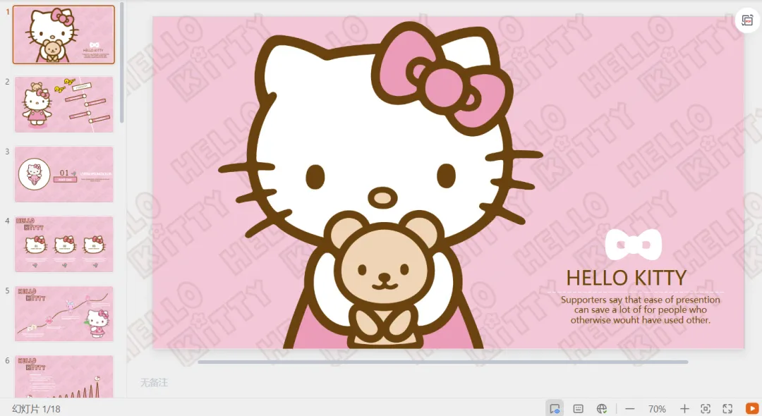Select slide 4 thumbnail with three Kitty faces
The height and width of the screenshot is (416, 762).
(x=64, y=244)
